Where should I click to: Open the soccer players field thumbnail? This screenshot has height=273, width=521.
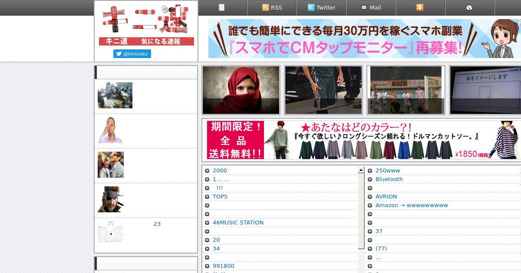[x=406, y=90]
